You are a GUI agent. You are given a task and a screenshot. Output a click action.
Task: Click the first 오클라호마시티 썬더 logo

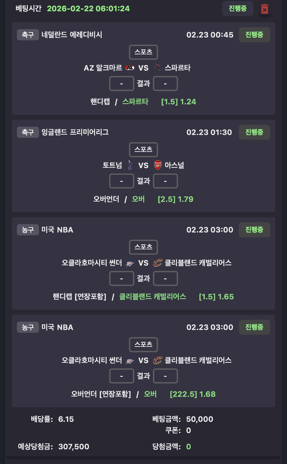pyautogui.click(x=130, y=263)
